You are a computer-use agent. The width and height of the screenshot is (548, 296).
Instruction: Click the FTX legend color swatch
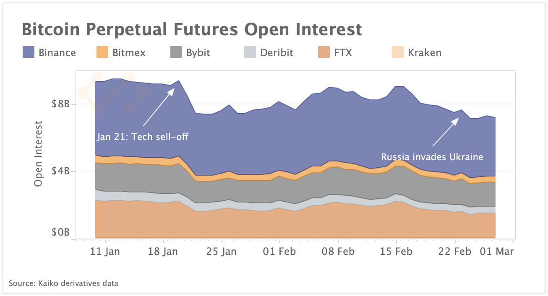click(x=324, y=52)
